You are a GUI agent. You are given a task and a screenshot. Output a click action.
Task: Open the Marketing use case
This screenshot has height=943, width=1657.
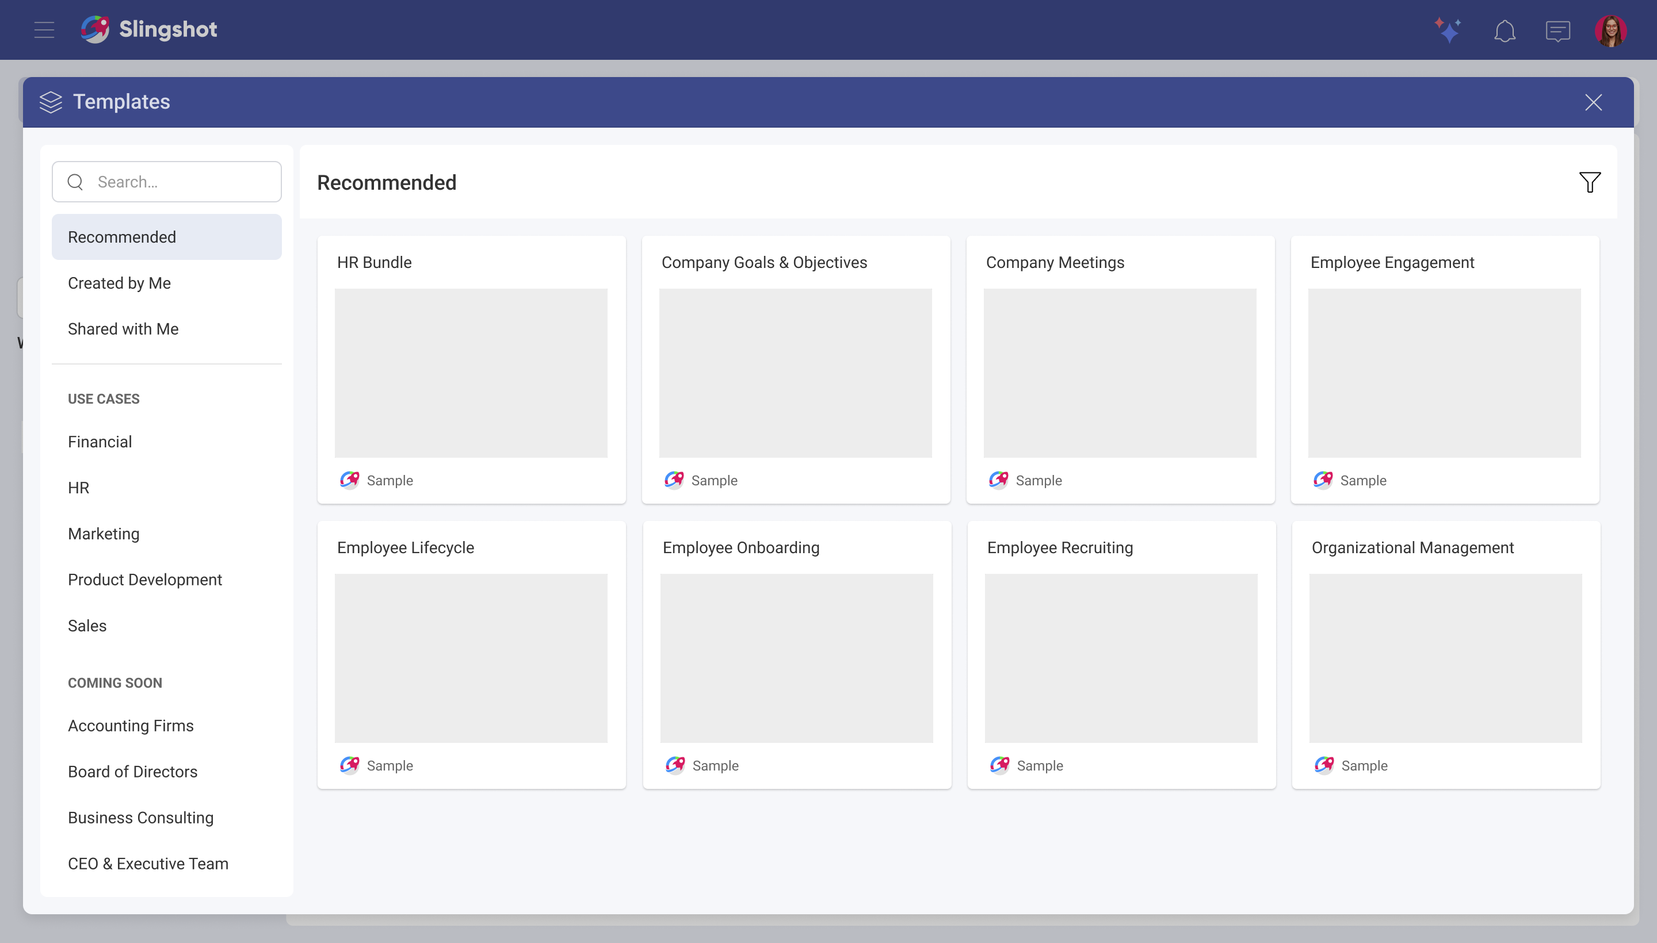166,534
